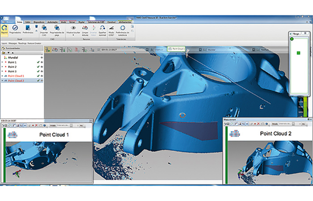313x201 pixels.
Task: Activate Modo GD&T icon
Action: tap(111, 28)
